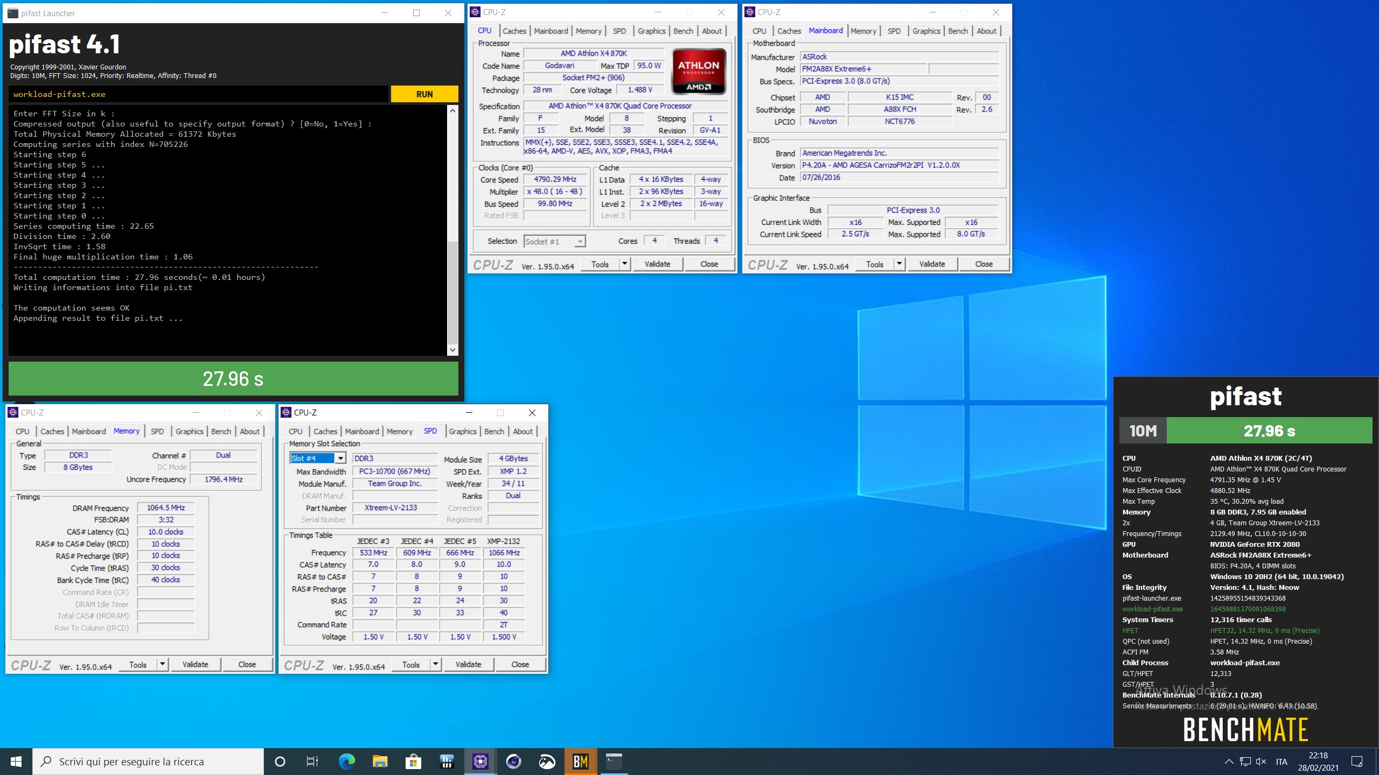Click the ITA language indicator
The image size is (1379, 775).
tap(1282, 762)
